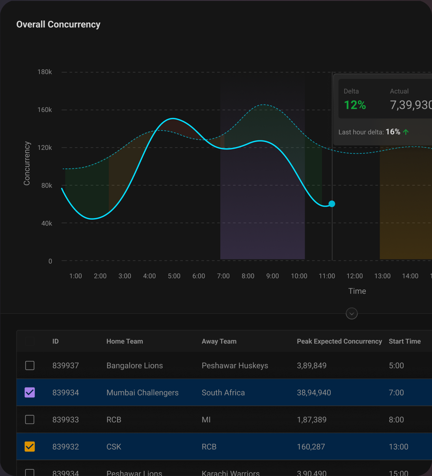Open the Delta 12% value in tooltip
Screen dimensions: 432x476
click(354, 105)
